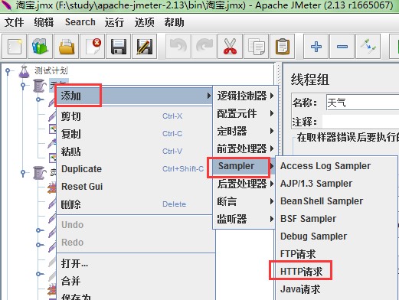This screenshot has height=300, width=399.
Task: Open the 文件 menu
Action: click(14, 22)
